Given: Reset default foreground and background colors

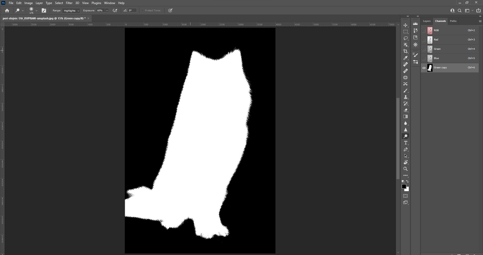Looking at the screenshot, I should tap(403, 181).
